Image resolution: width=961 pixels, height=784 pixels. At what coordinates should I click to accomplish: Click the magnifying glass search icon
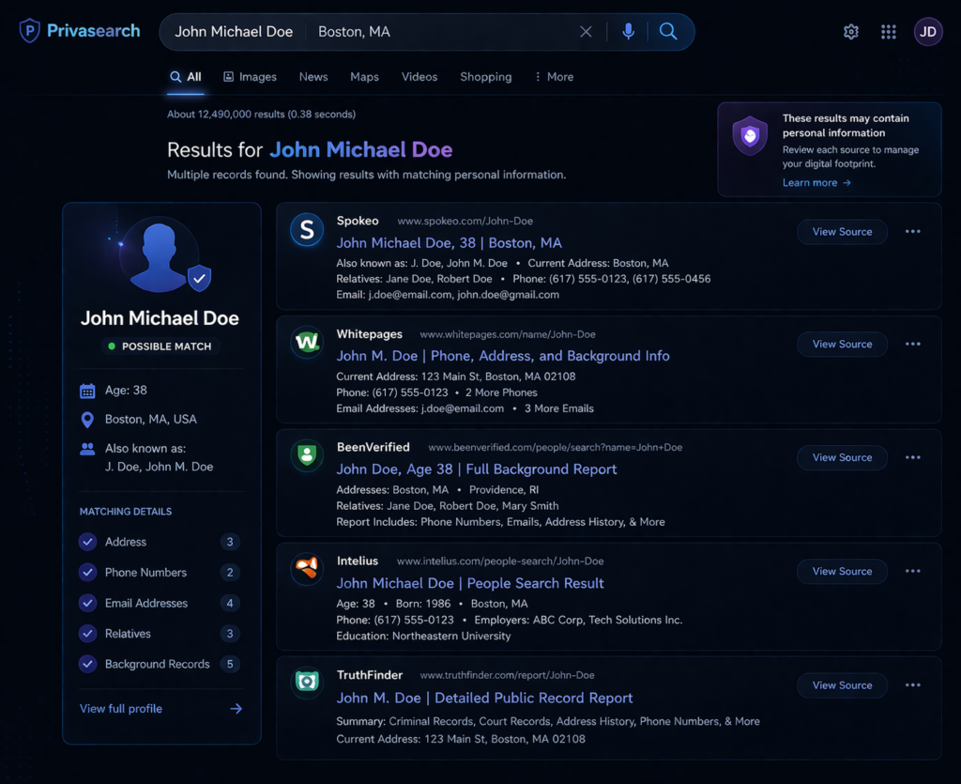pos(668,31)
